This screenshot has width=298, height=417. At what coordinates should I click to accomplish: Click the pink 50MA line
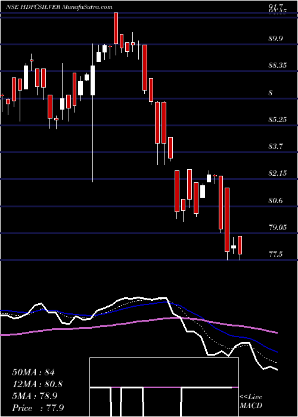tap(138, 322)
